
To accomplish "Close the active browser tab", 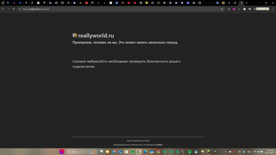I will point(242,3).
